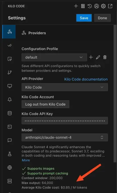This screenshot has height=193, width=117.
Task: Open the experimental flask section
Action: pos(10,154)
